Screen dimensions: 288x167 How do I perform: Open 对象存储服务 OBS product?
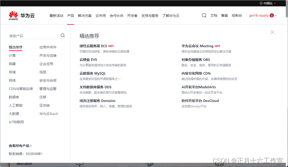coord(196,60)
